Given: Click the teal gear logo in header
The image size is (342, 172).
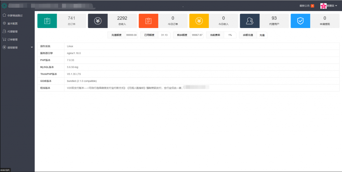Looking at the screenshot, I should coord(4,6).
